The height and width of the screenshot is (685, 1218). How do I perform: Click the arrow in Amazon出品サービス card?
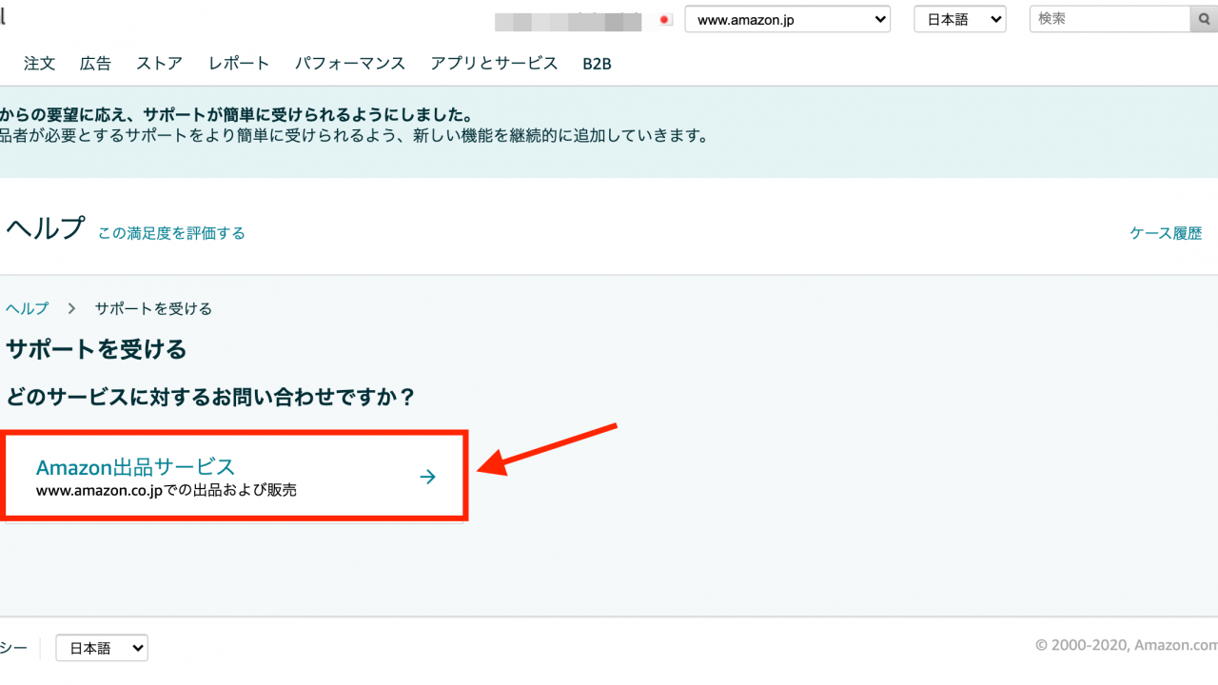pos(427,477)
